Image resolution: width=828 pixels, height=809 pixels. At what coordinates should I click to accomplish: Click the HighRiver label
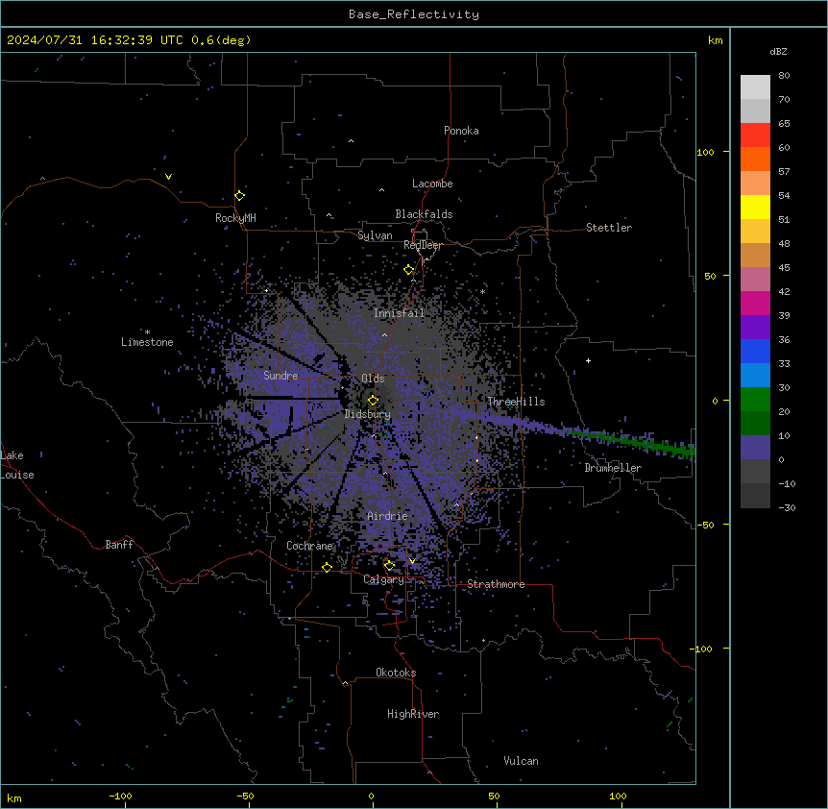coord(413,714)
